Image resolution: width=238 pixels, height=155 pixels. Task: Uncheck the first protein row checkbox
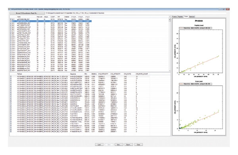pyautogui.click(x=11, y=19)
